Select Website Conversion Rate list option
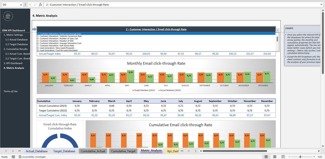This screenshot has width=325, height=159. tap(156, 36)
